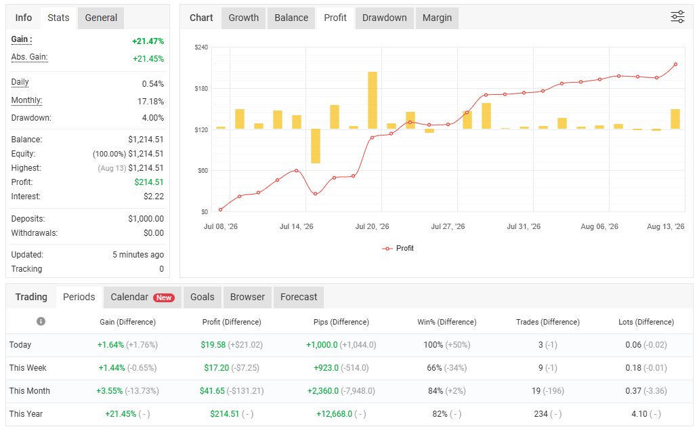Open the Calendar tab

coord(142,297)
